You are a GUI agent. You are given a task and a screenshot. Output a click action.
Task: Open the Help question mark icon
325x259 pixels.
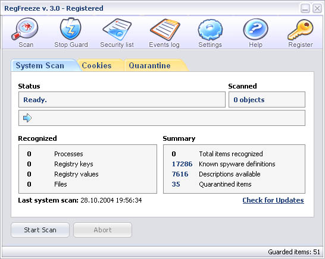(255, 29)
